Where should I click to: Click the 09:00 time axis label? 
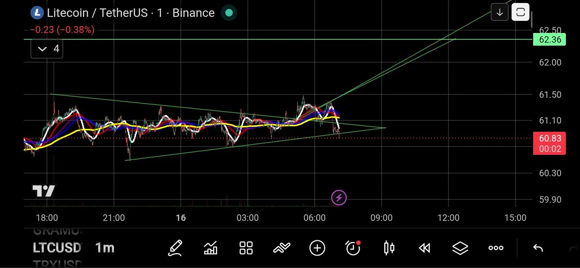[x=381, y=218]
